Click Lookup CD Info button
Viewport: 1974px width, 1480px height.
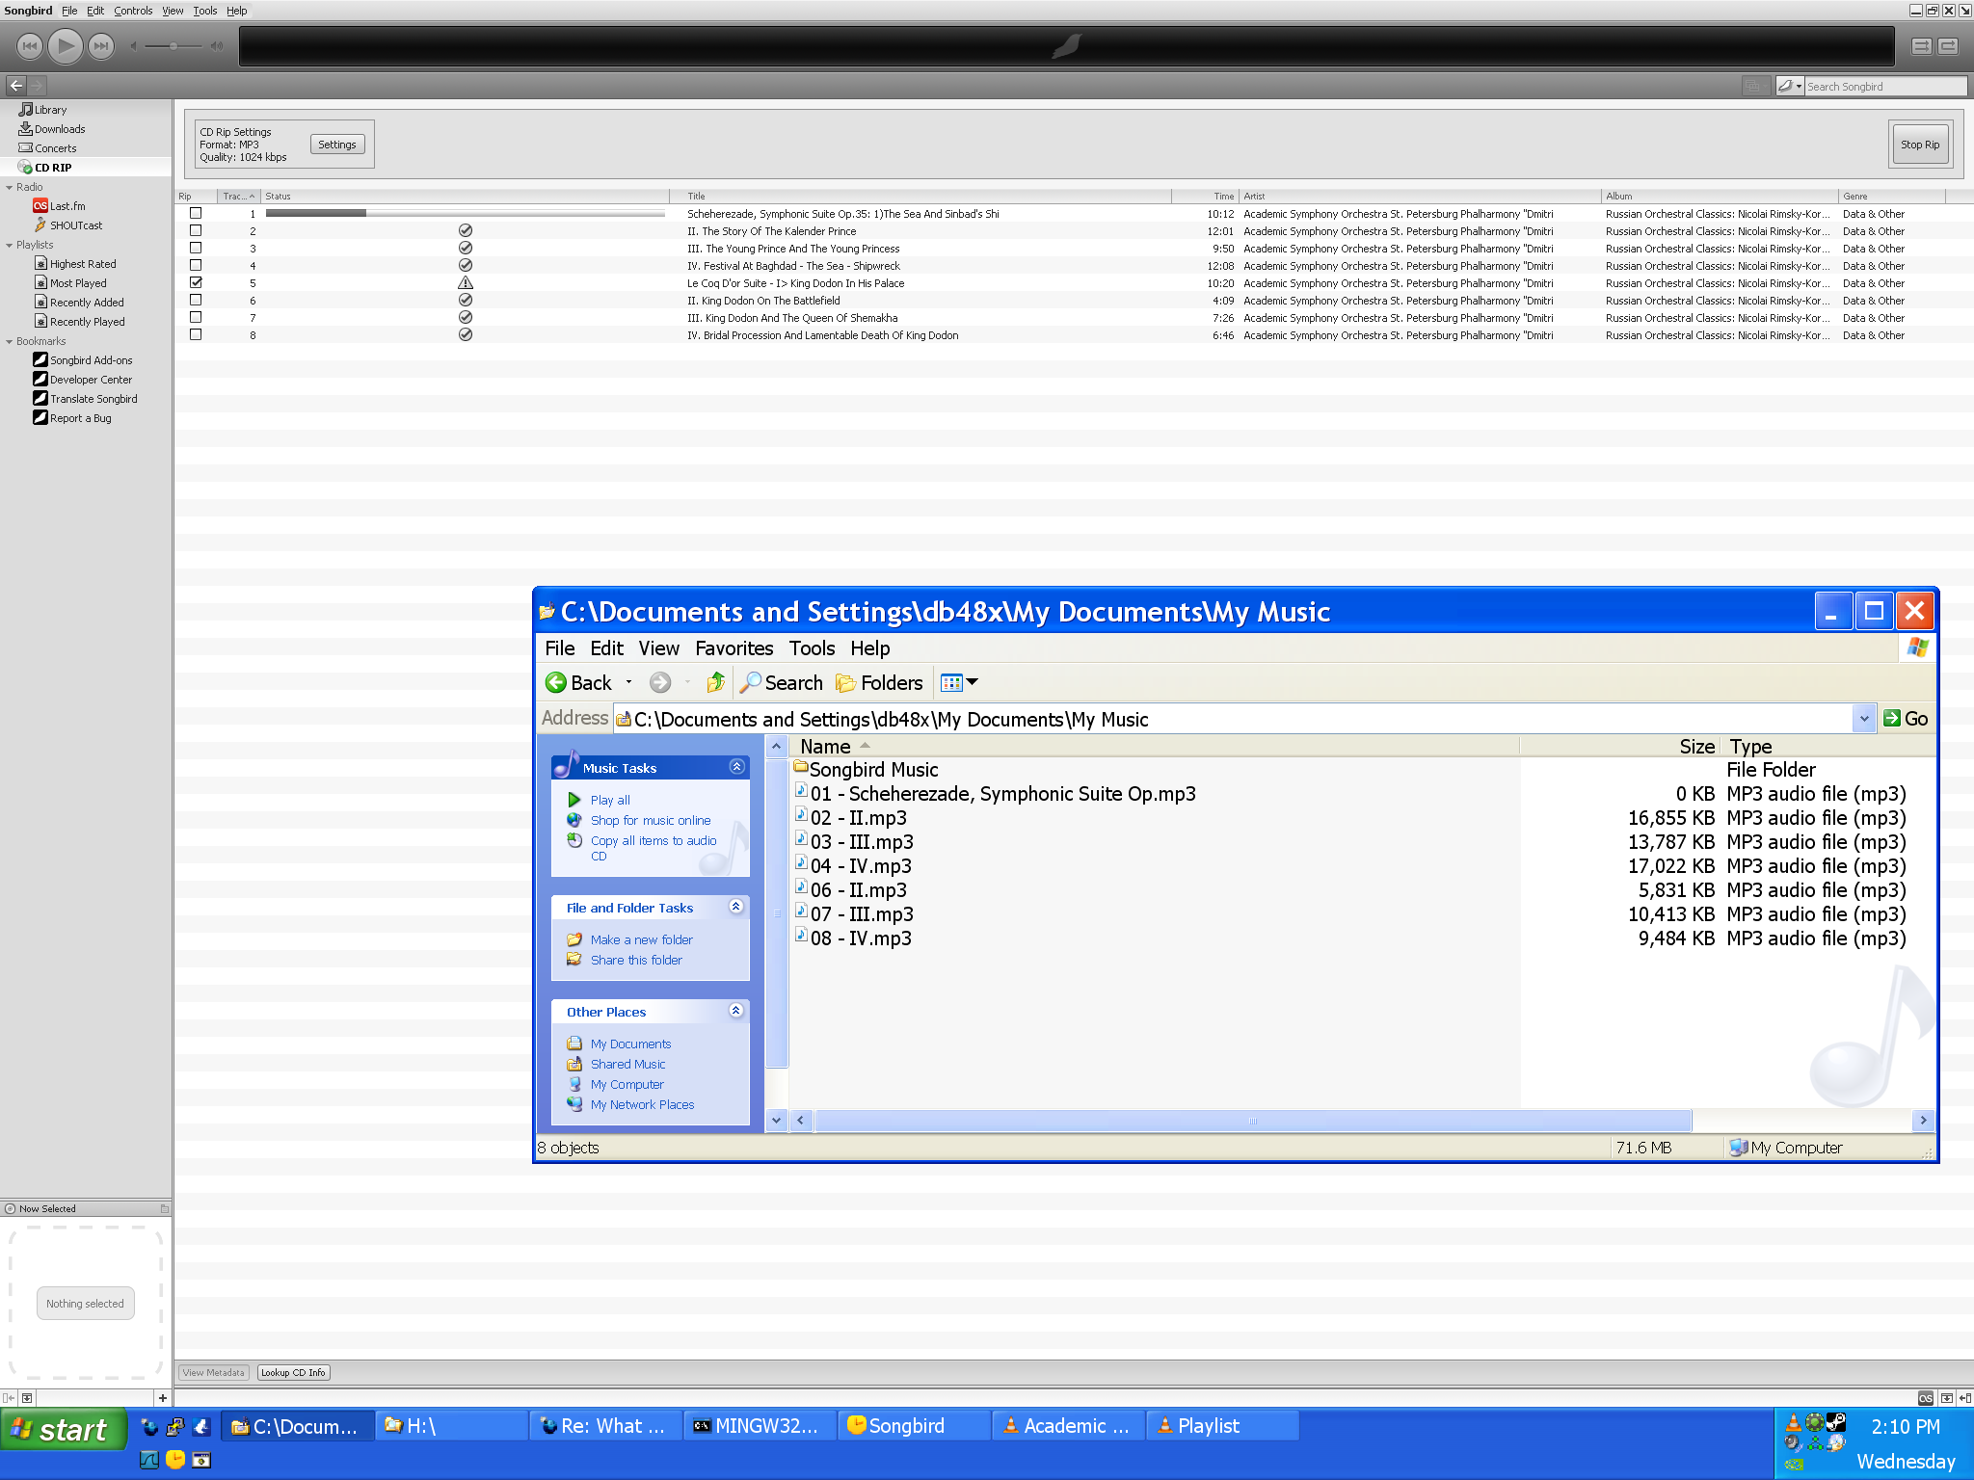point(293,1373)
